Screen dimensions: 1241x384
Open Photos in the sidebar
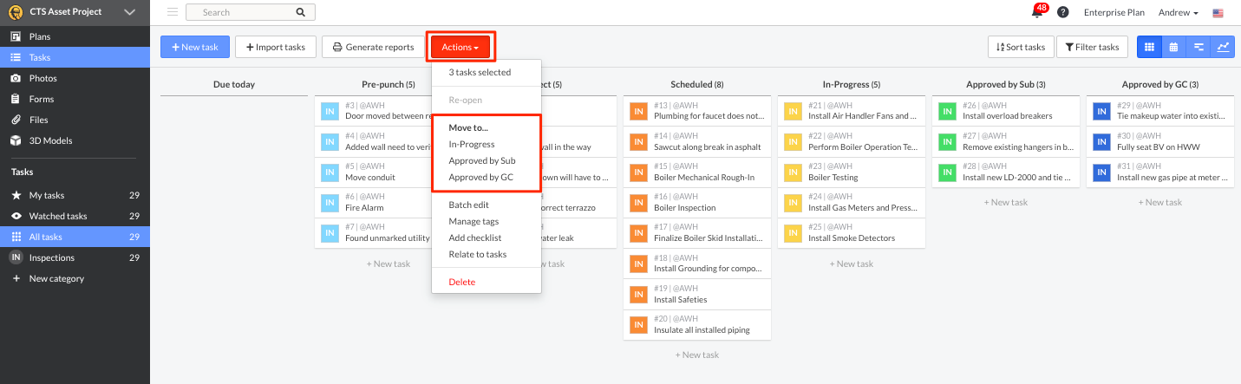point(42,78)
